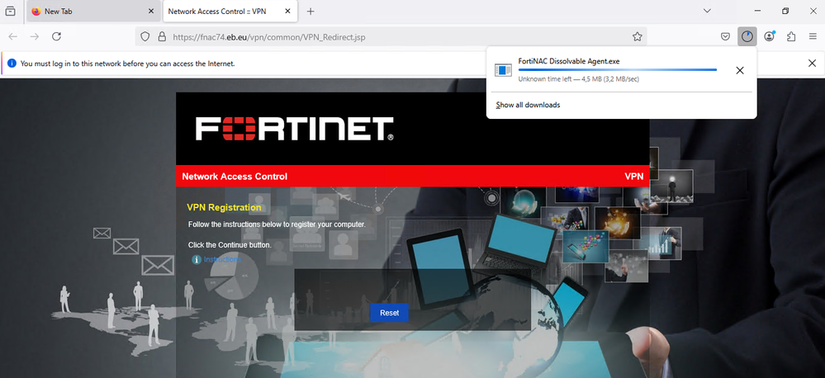Screen dimensions: 825x378
Task: Show site security padlock info
Action: [162, 37]
